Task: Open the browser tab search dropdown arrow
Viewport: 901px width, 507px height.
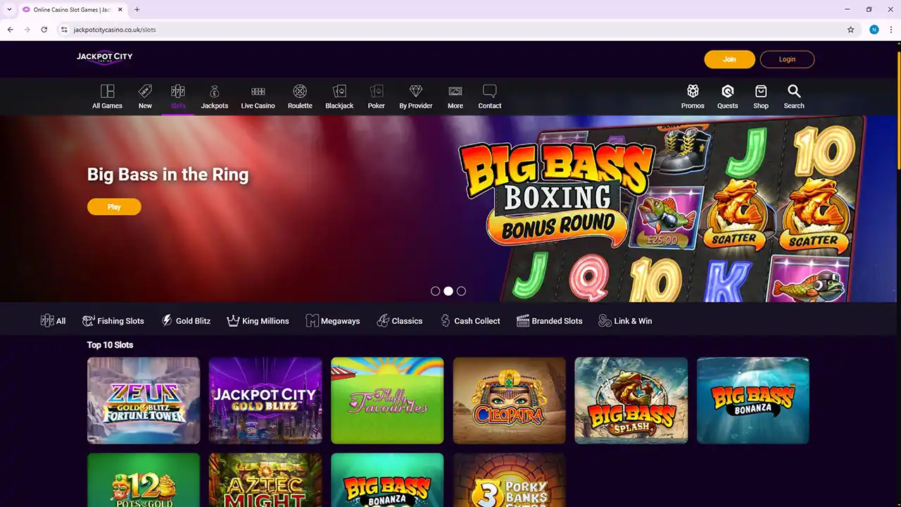Action: tap(9, 10)
